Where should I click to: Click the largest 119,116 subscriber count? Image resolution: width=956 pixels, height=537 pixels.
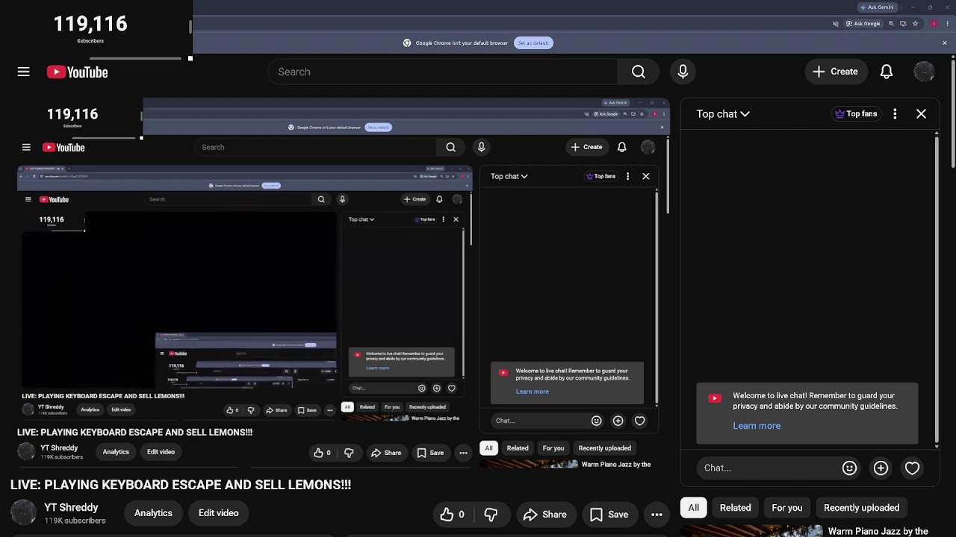[x=90, y=24]
